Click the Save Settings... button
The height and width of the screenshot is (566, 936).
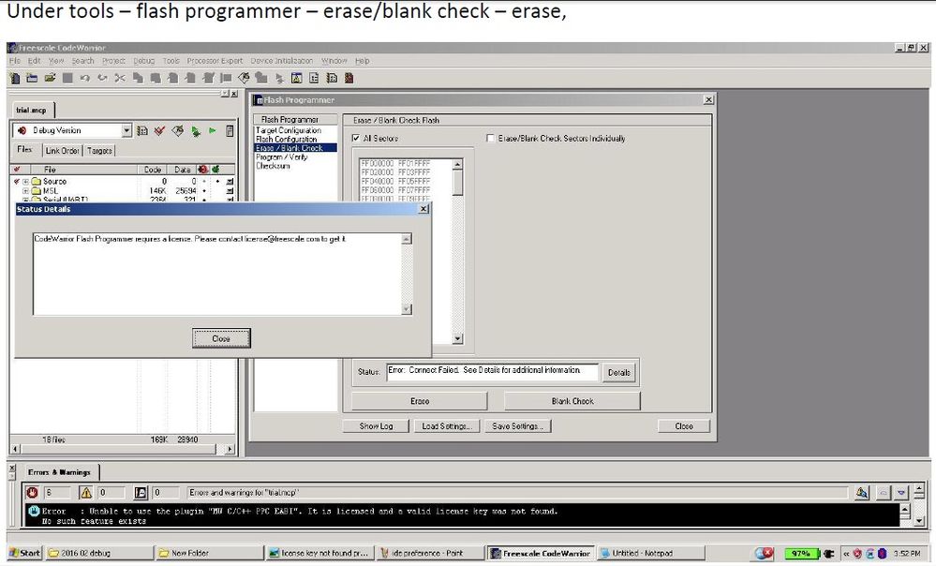click(517, 426)
